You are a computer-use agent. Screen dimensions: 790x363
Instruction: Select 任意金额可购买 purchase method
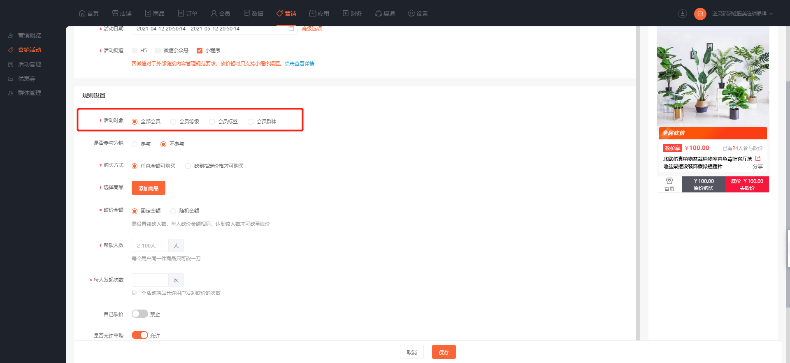pyautogui.click(x=135, y=166)
